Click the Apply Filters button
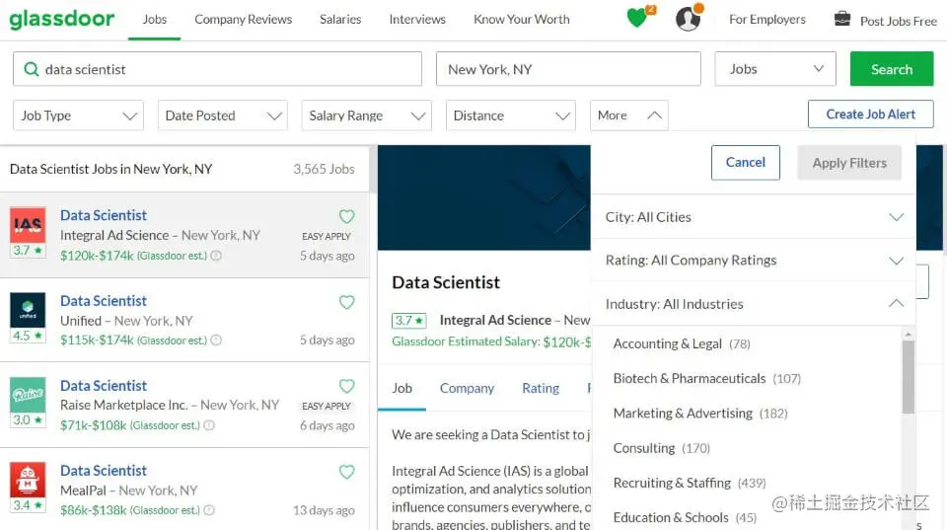 (849, 163)
